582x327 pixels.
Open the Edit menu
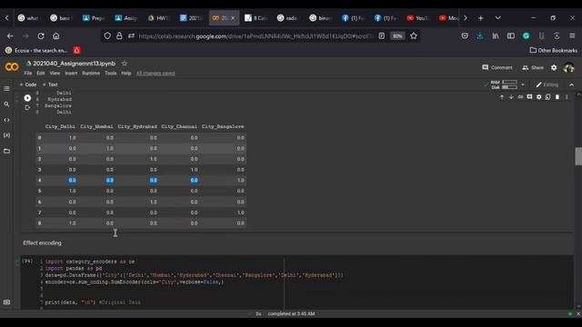41,74
